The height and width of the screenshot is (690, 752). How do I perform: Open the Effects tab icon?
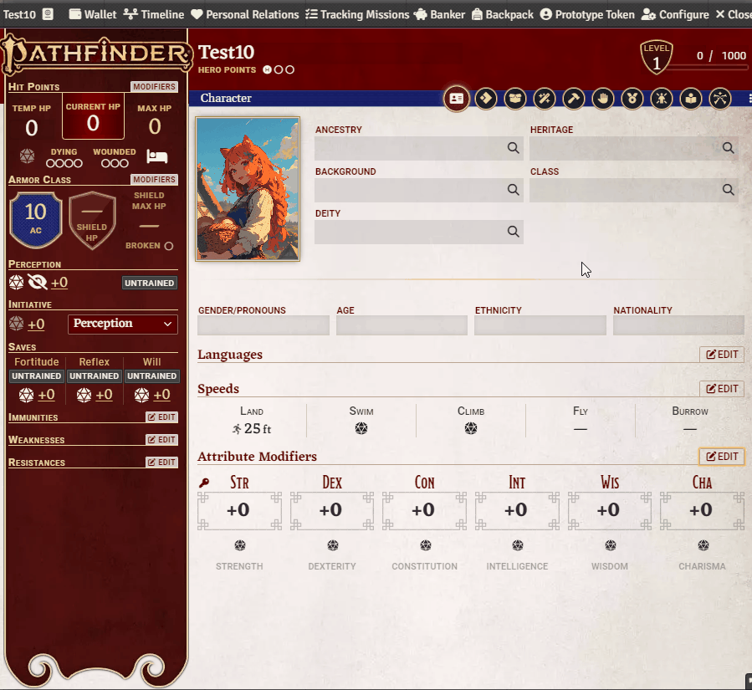(x=662, y=99)
